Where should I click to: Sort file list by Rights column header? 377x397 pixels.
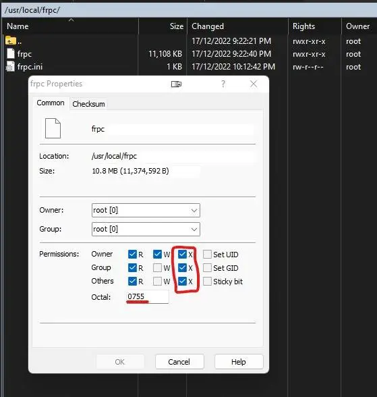pyautogui.click(x=314, y=26)
